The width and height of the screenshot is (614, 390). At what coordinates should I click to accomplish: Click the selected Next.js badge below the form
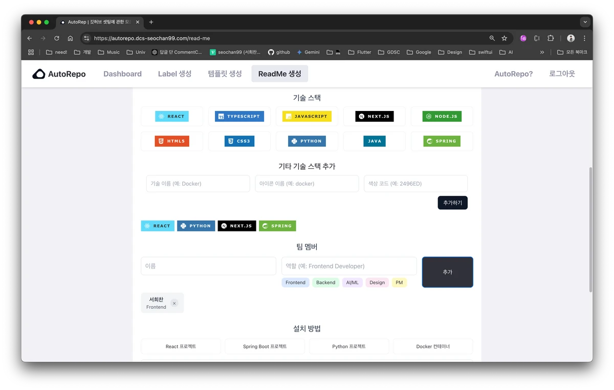click(237, 226)
